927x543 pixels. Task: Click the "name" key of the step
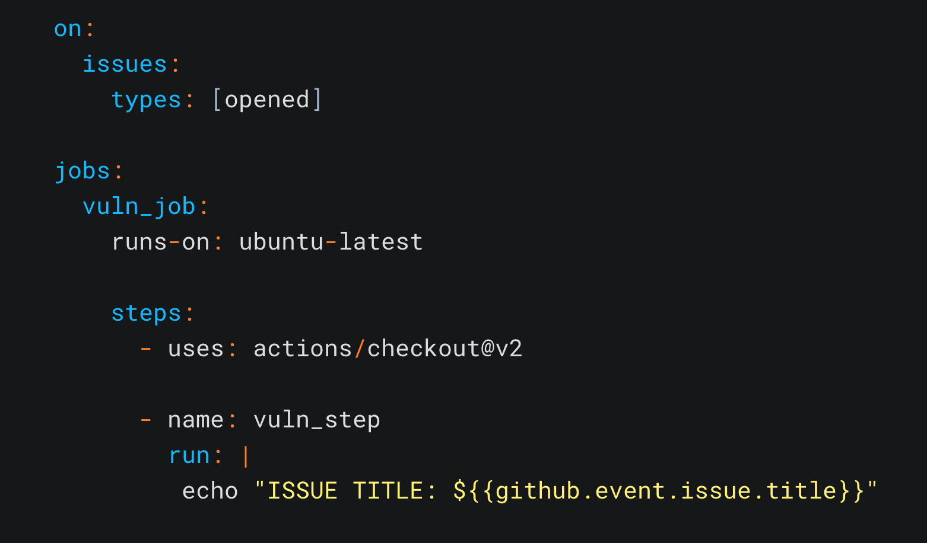click(196, 420)
